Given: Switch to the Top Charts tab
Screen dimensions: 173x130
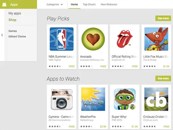Looking at the screenshot, I should click(x=89, y=4).
